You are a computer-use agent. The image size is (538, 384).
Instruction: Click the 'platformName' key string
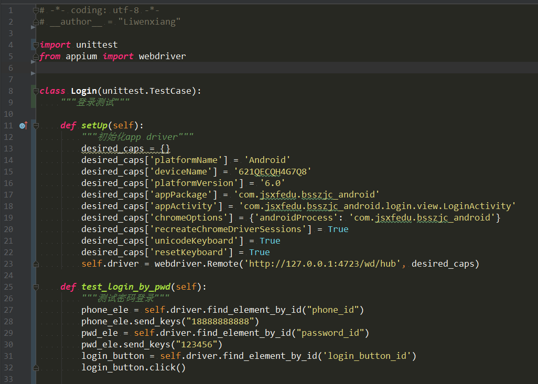pyautogui.click(x=186, y=160)
